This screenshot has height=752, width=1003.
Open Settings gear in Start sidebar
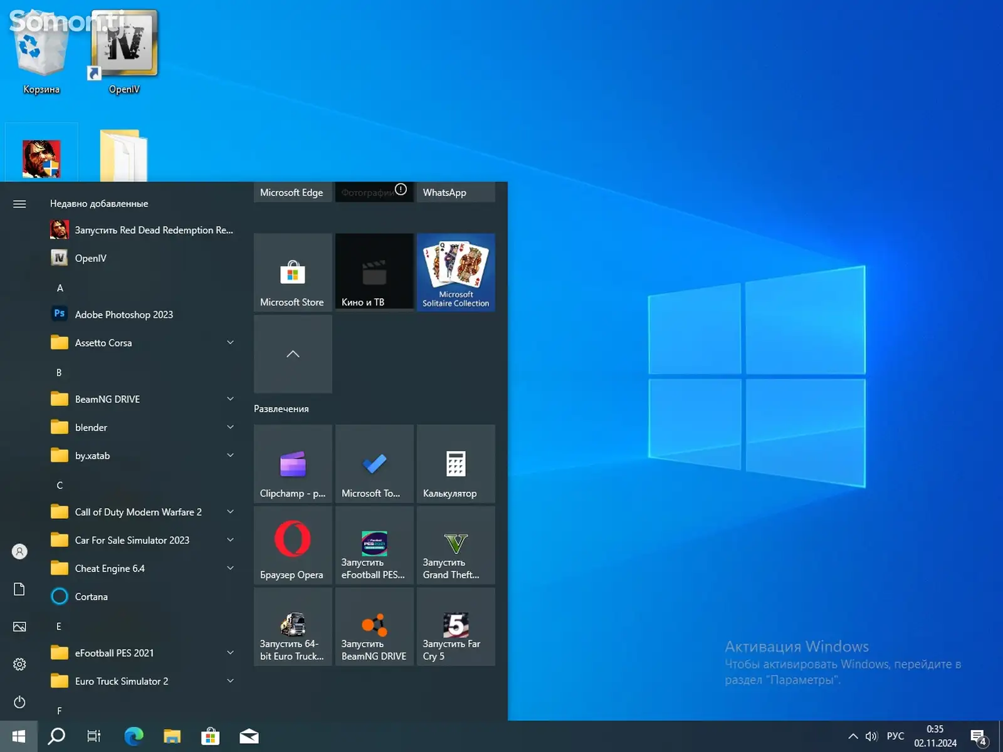(19, 664)
